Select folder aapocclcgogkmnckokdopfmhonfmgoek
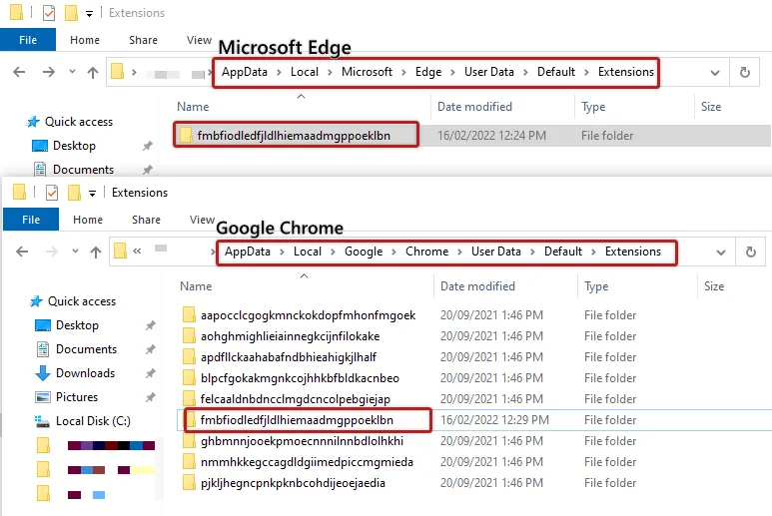Viewport: 772px width, 516px height. (x=307, y=315)
